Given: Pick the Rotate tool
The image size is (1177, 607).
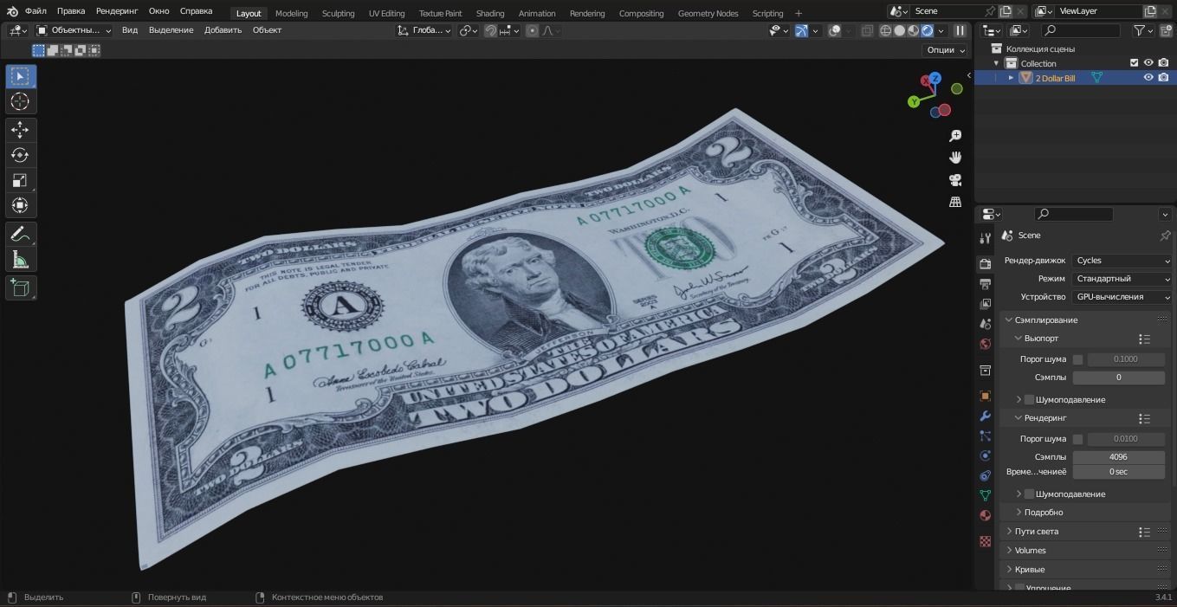Looking at the screenshot, I should [21, 155].
